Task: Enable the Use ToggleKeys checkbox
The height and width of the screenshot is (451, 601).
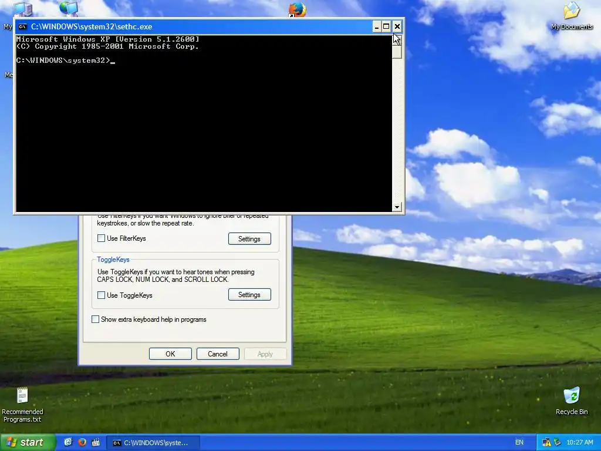Action: point(101,295)
